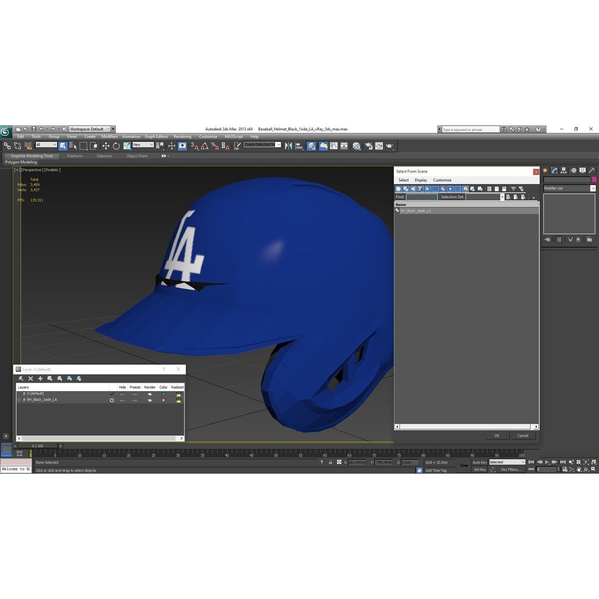The height and width of the screenshot is (599, 599).
Task: Open Display menu in Select From Scene
Action: click(420, 180)
